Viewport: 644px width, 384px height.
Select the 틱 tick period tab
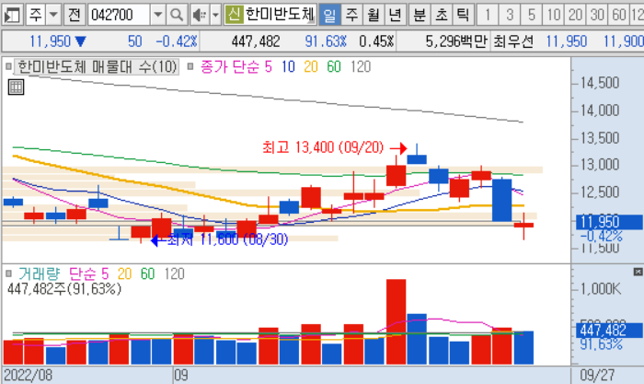pyautogui.click(x=463, y=16)
